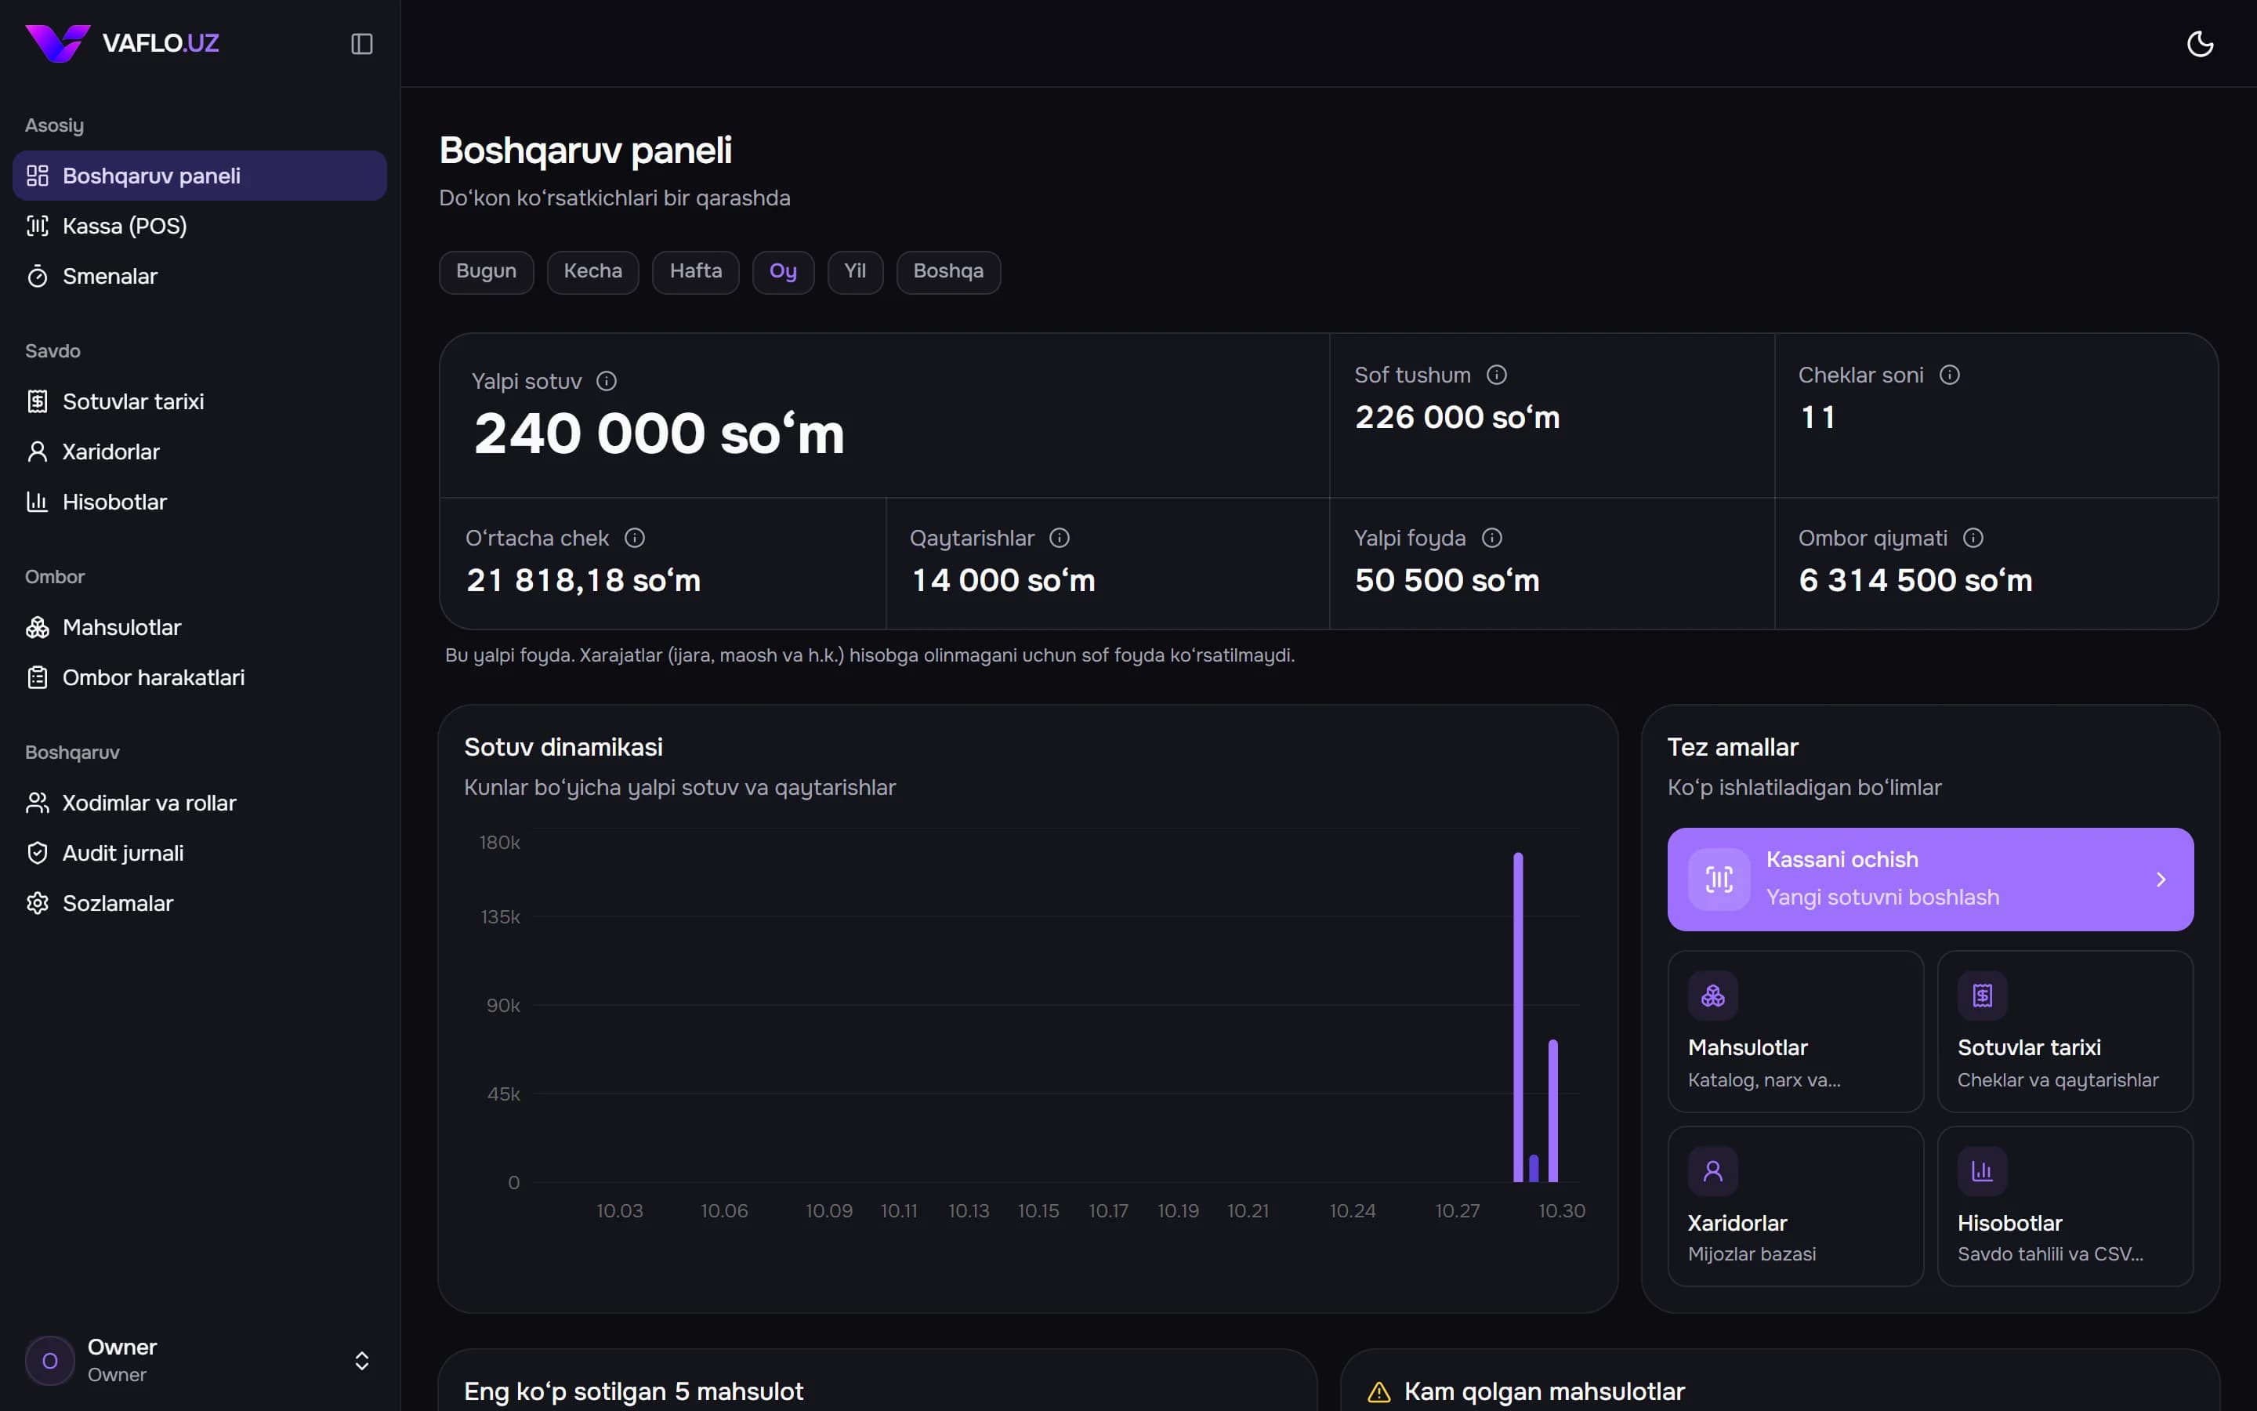Click the 240 000 so'm sales value

coord(659,434)
